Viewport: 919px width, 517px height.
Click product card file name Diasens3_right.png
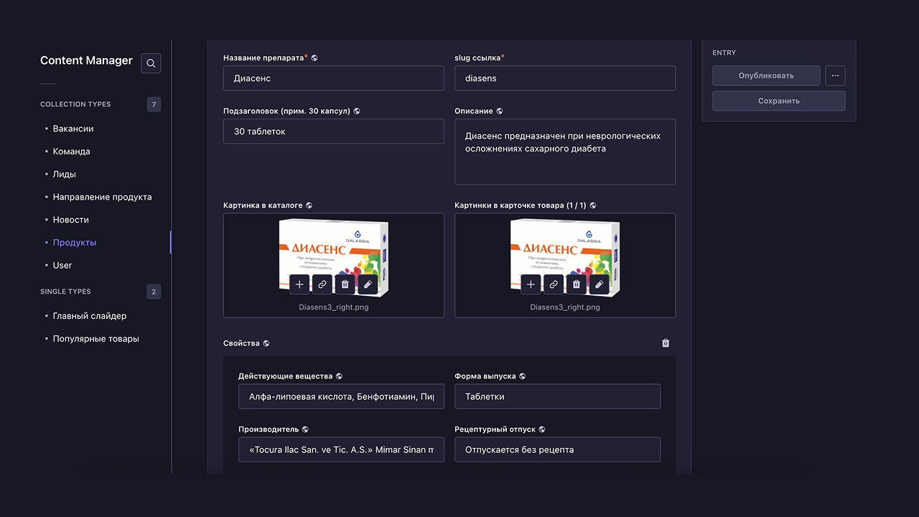pos(565,307)
